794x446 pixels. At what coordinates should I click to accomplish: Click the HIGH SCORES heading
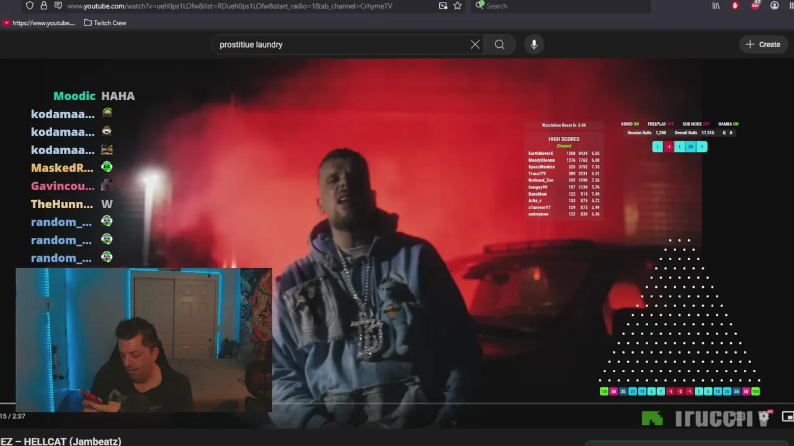564,139
